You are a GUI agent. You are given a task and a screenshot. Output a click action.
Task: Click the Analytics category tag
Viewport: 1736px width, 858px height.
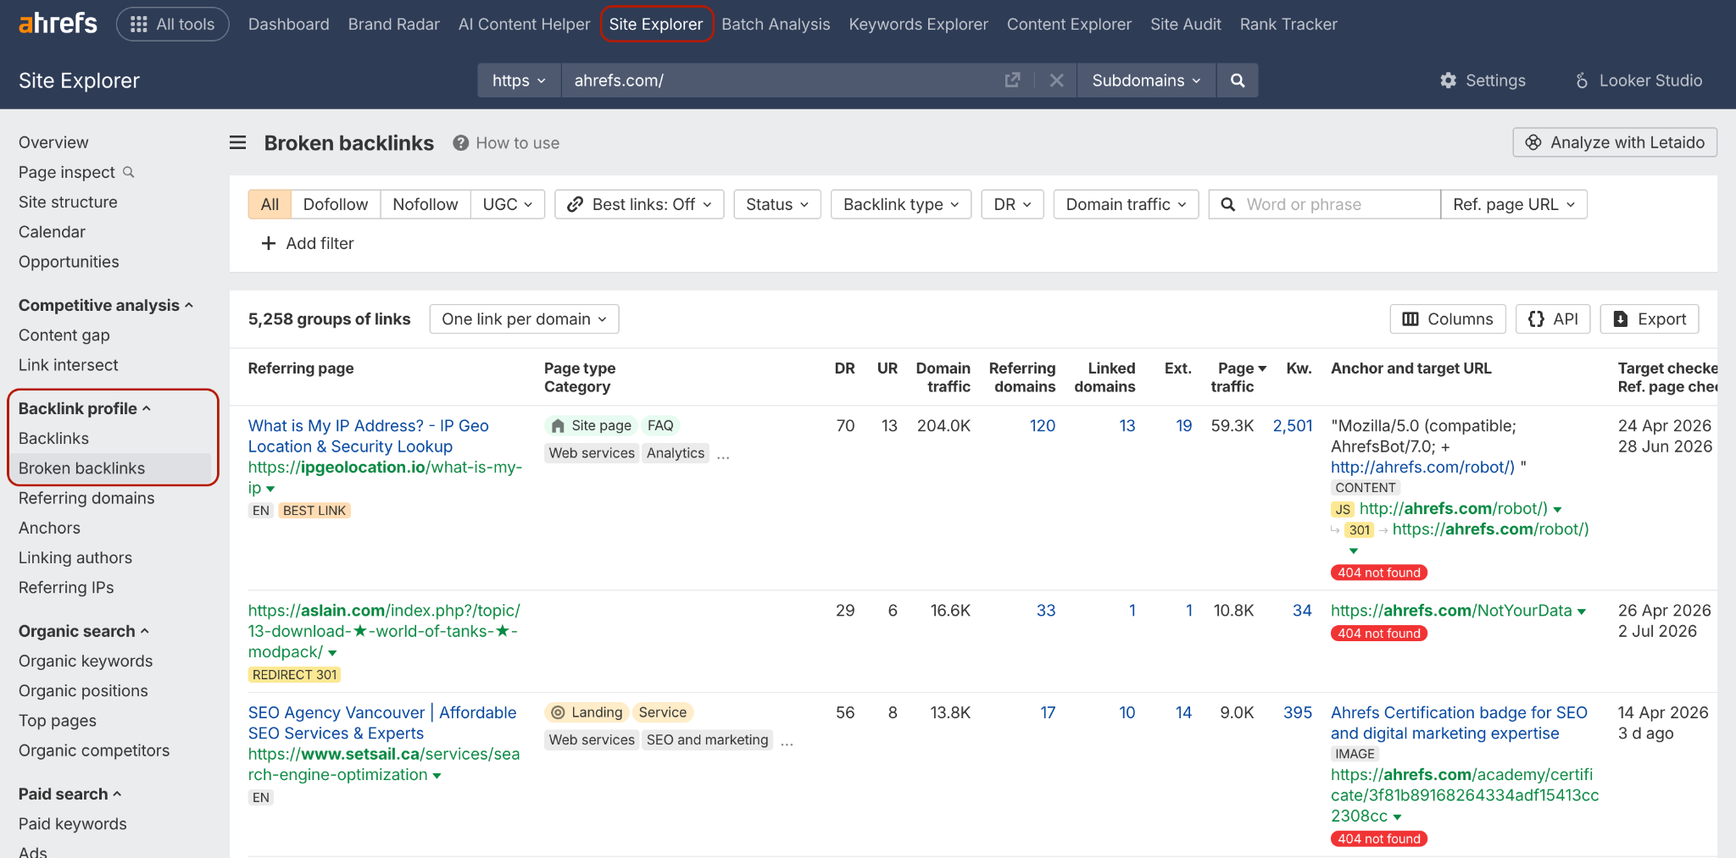[x=676, y=453]
